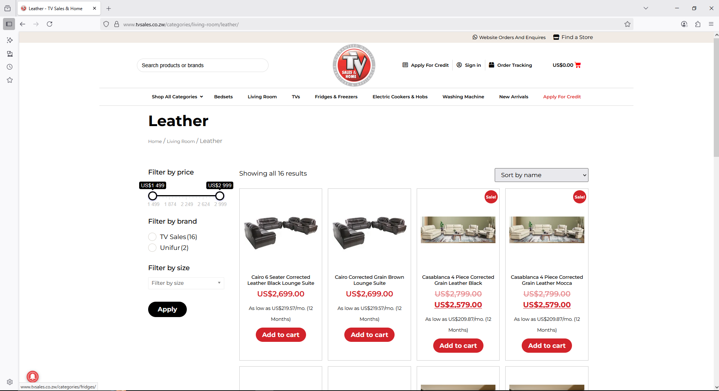Open the Filter by size dropdown
719x391 pixels.
(186, 283)
